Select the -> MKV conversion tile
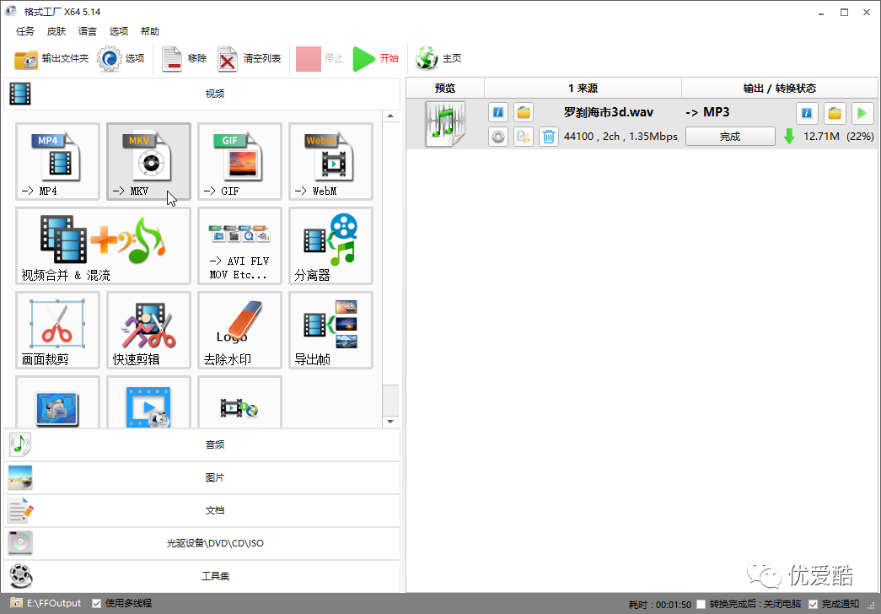 [x=148, y=161]
